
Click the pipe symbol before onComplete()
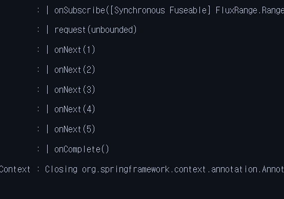click(48, 149)
